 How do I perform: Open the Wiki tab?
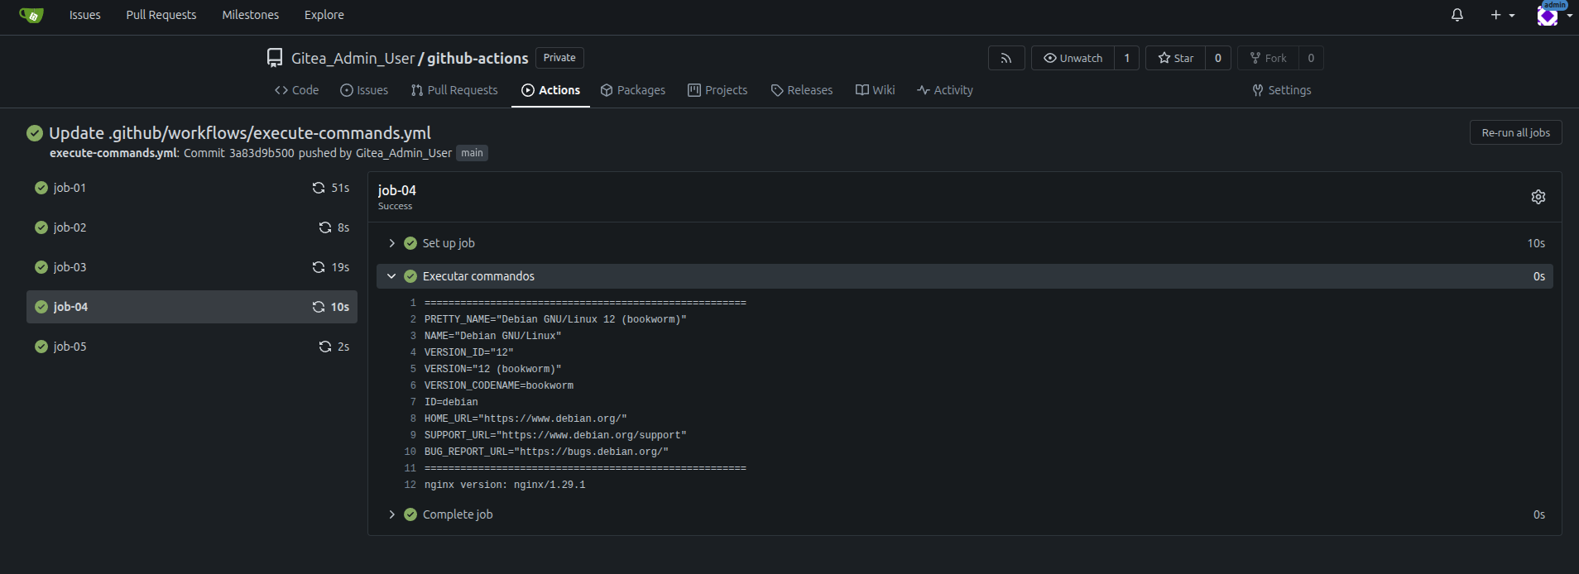[x=876, y=90]
